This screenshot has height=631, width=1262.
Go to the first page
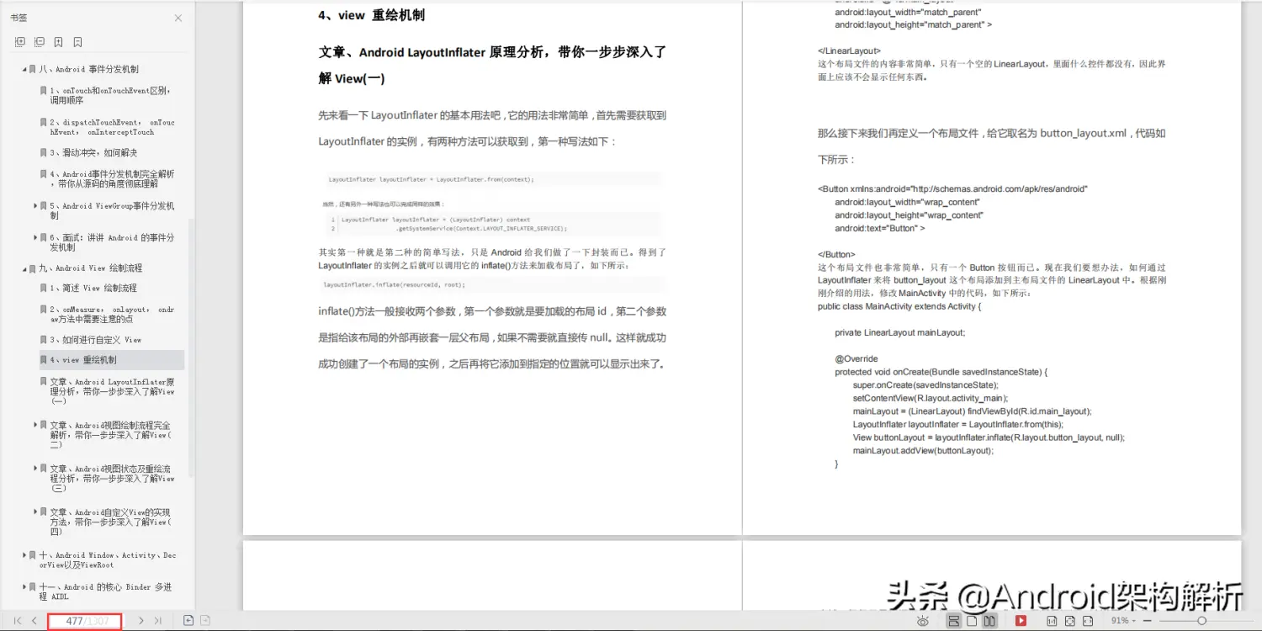click(x=18, y=621)
